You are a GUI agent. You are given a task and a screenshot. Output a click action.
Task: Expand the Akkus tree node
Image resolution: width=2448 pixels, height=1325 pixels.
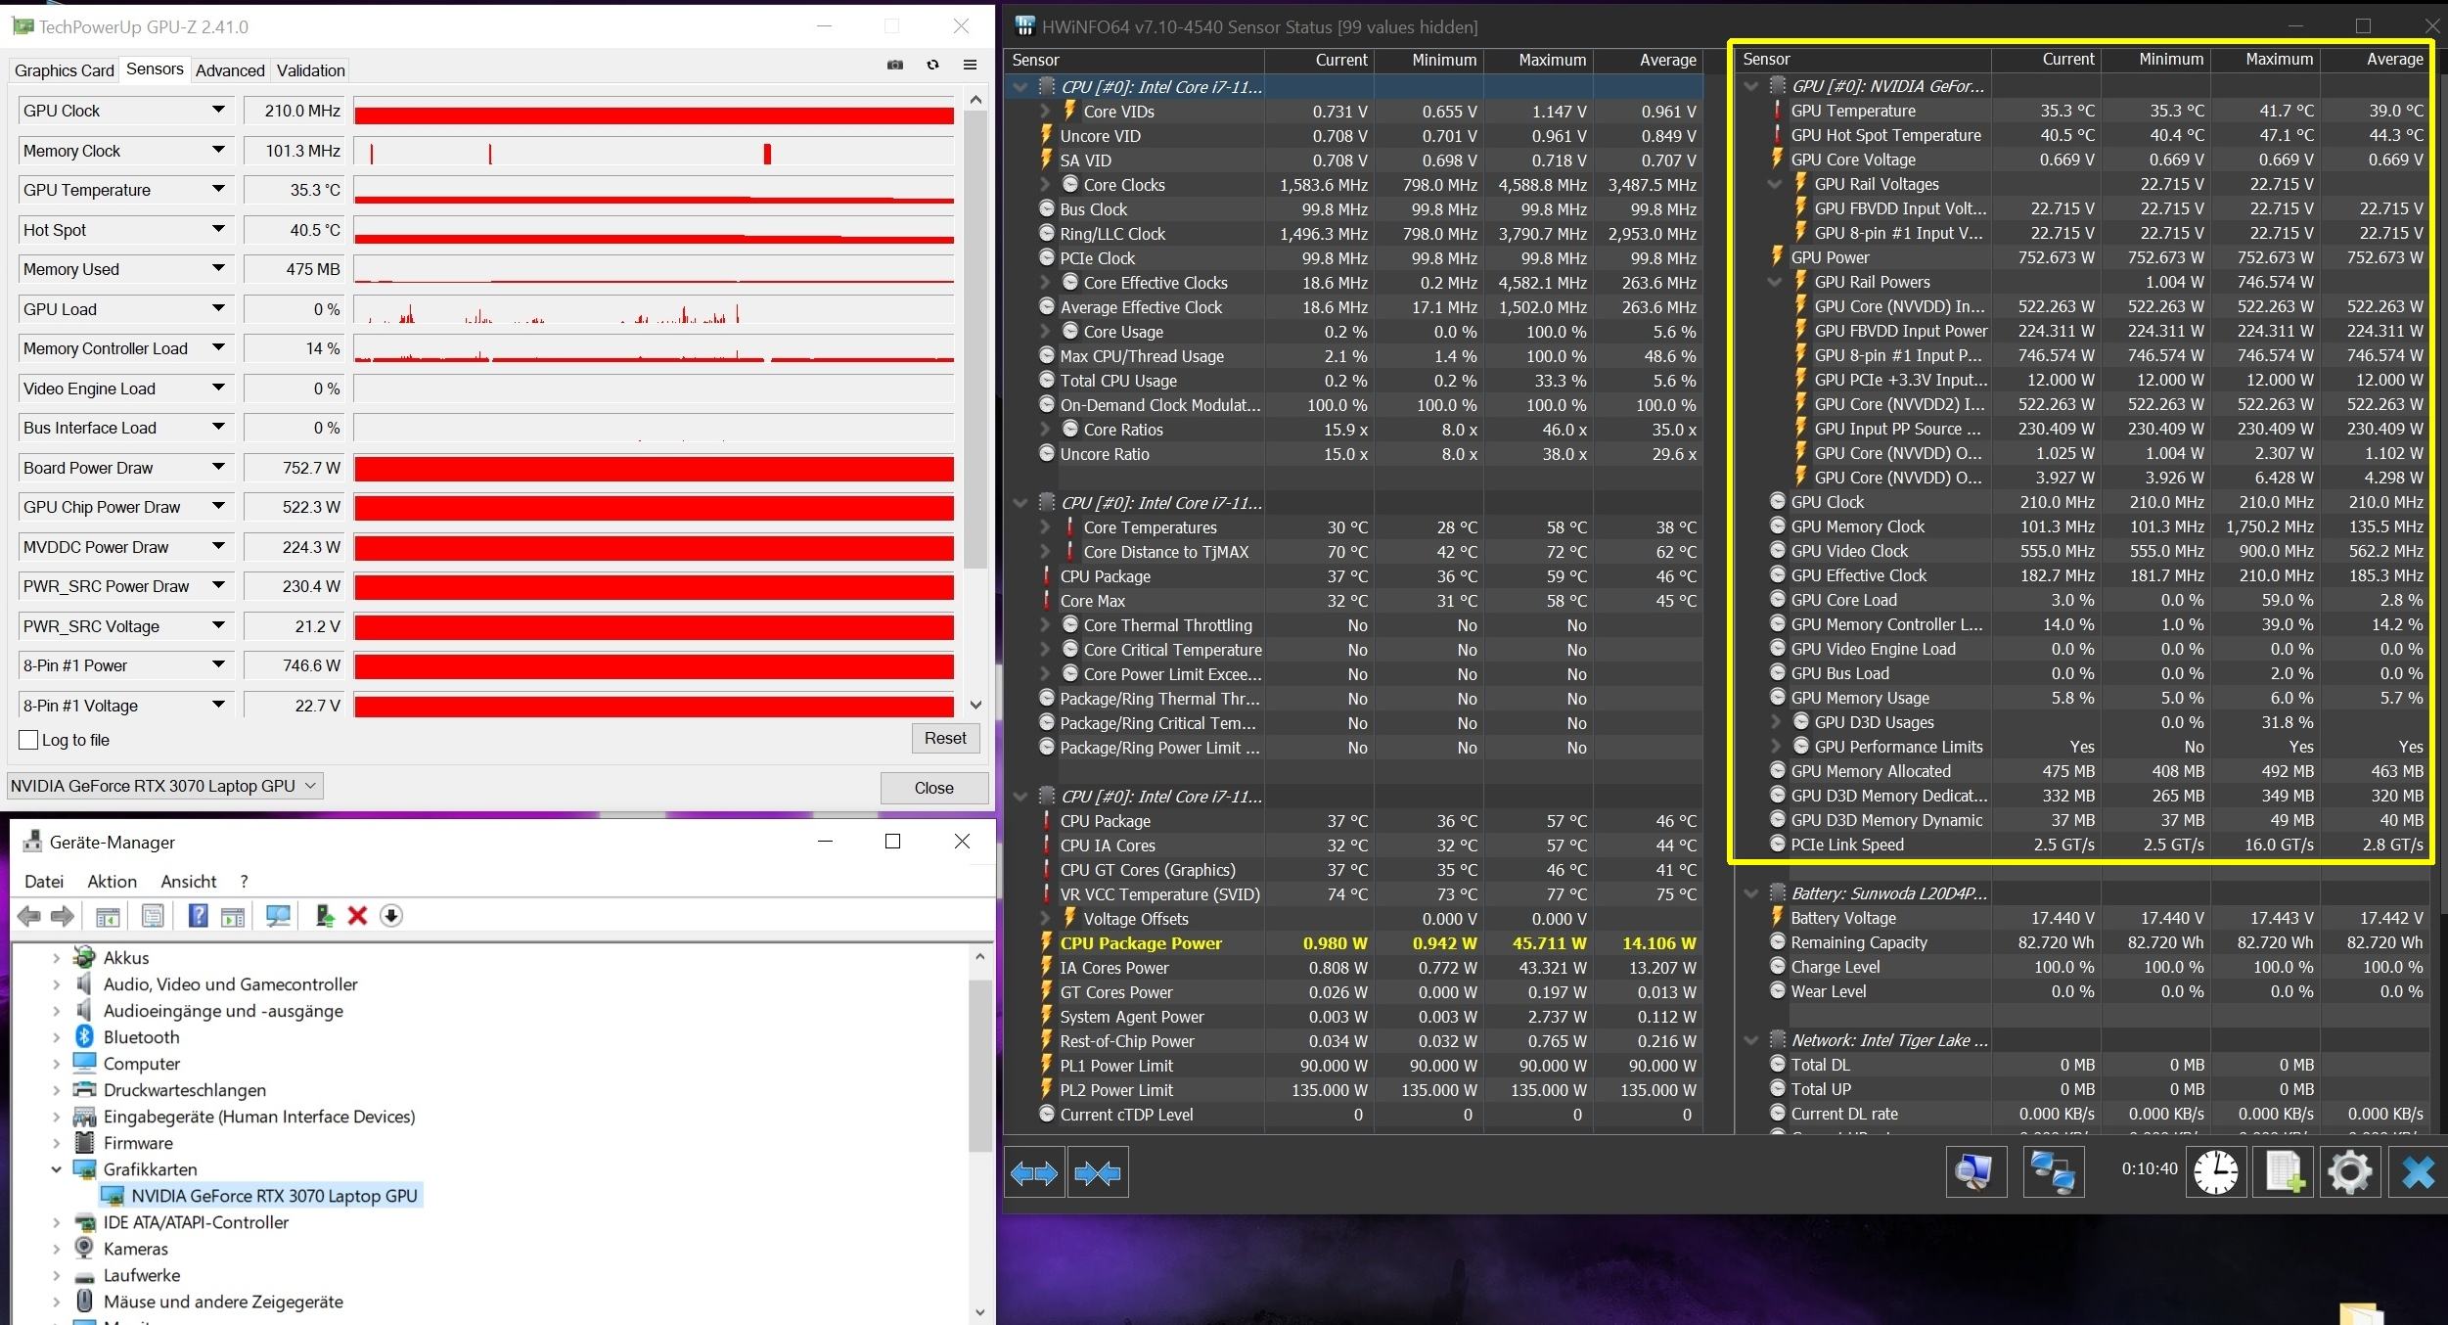pyautogui.click(x=56, y=958)
